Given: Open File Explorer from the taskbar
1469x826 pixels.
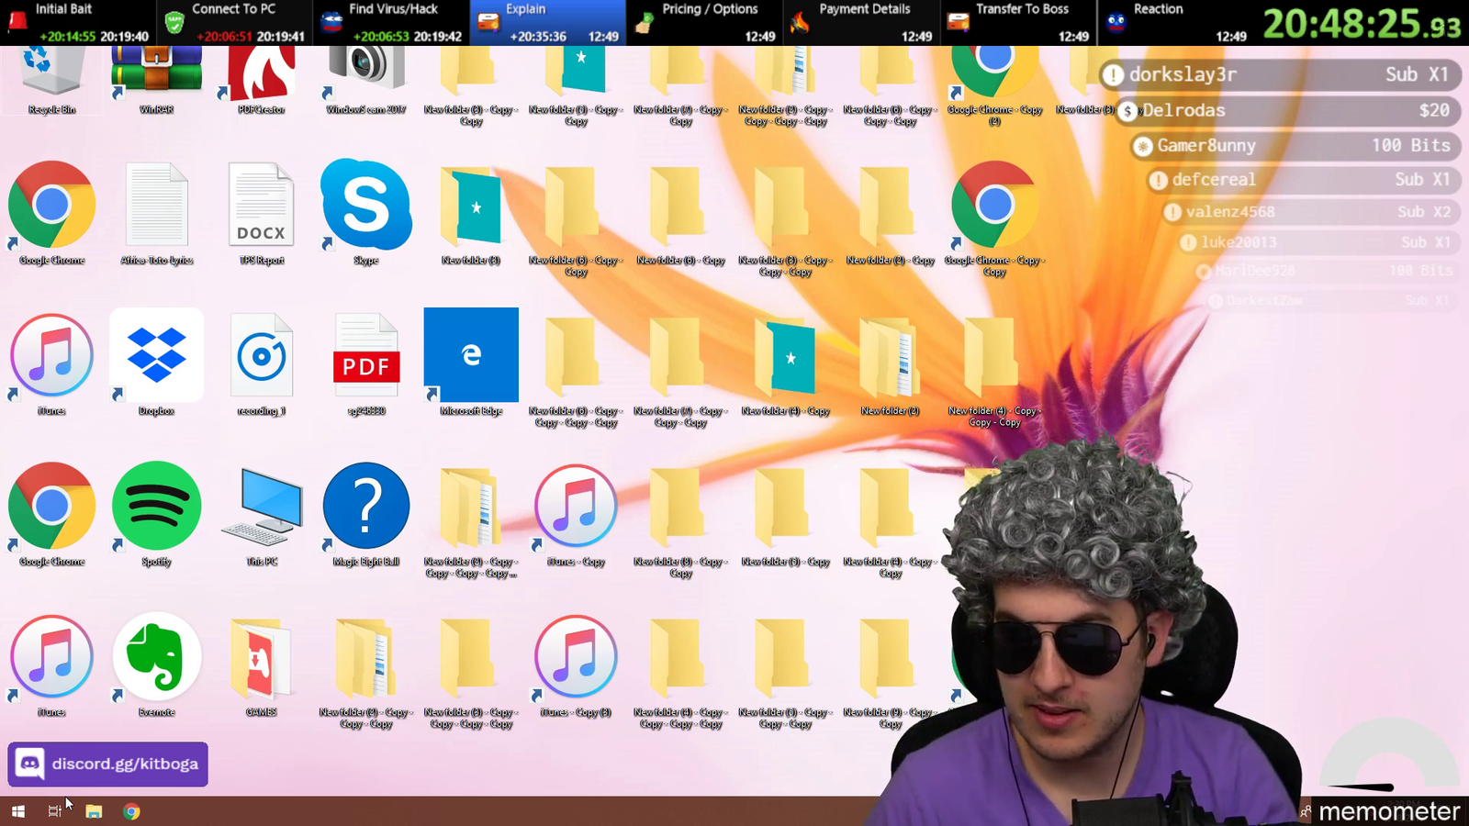Looking at the screenshot, I should click(x=94, y=811).
